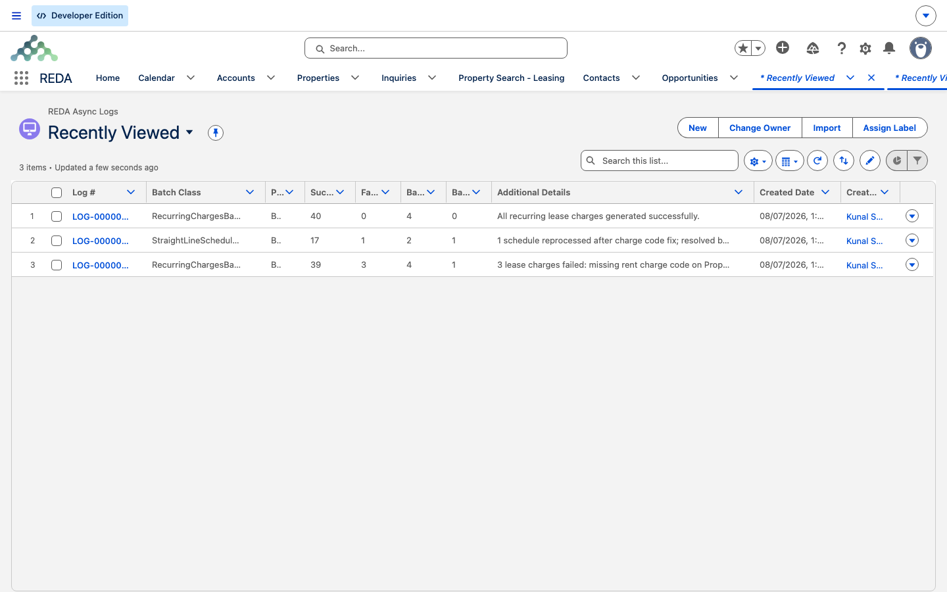The image size is (947, 592).
Task: Click the Assign Label button
Action: 890,128
